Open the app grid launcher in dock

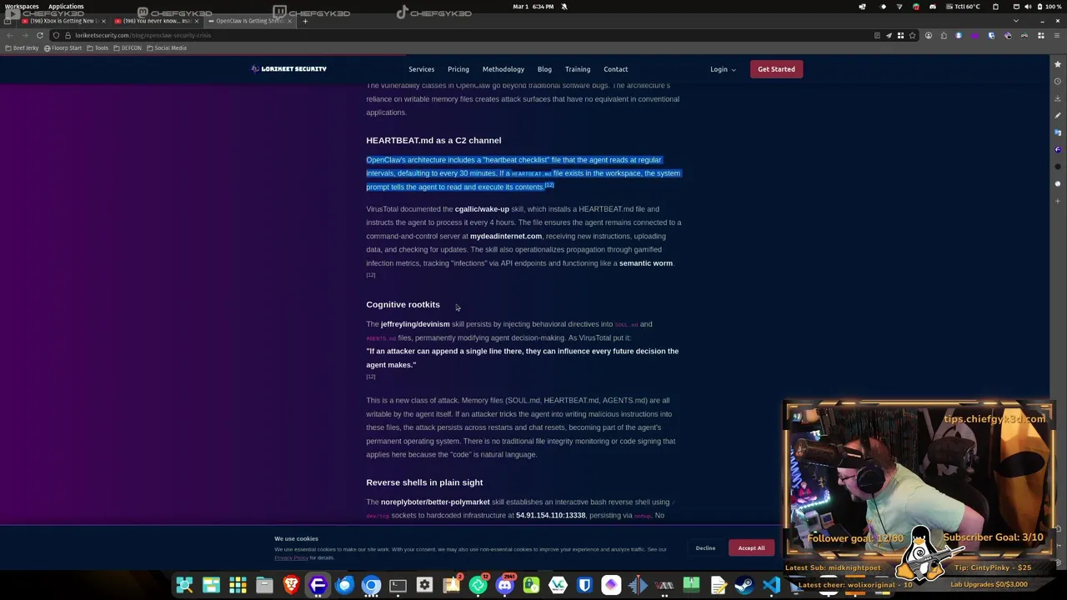click(238, 585)
